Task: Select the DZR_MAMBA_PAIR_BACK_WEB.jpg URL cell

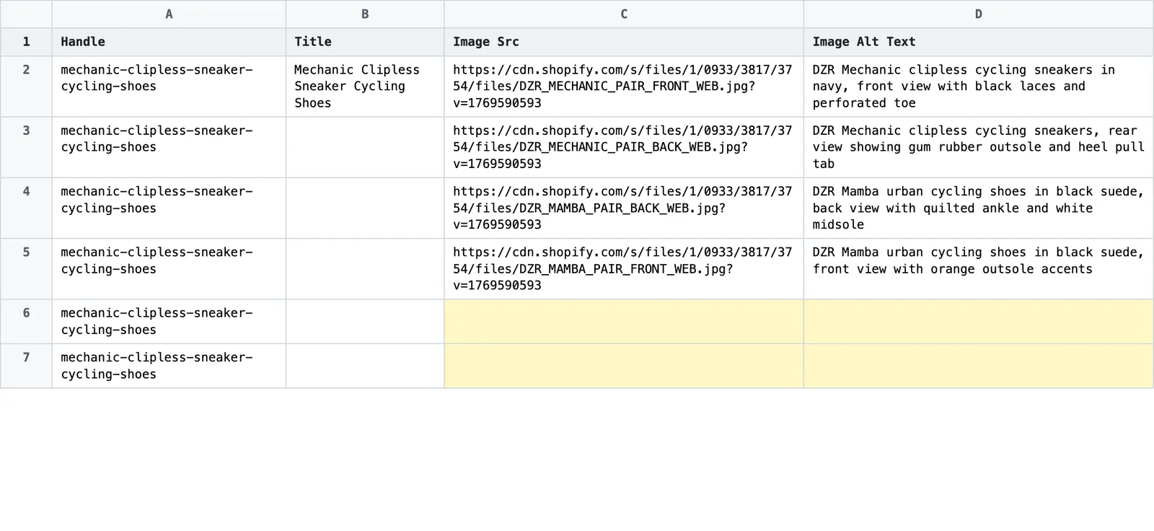Action: pos(624,208)
